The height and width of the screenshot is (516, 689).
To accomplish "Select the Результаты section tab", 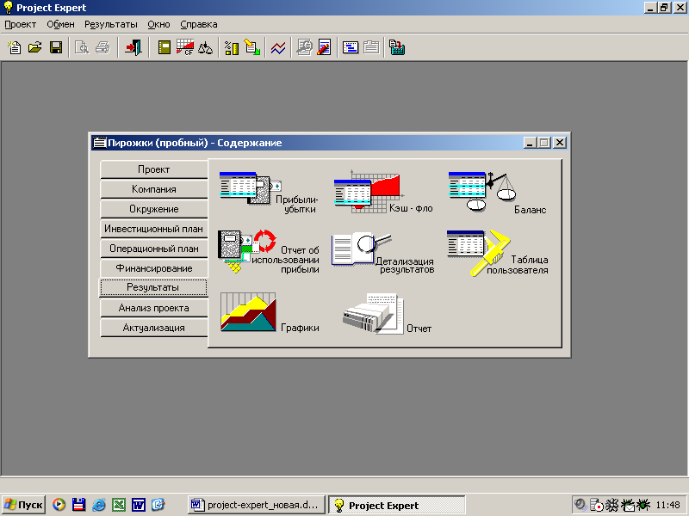I will point(153,287).
